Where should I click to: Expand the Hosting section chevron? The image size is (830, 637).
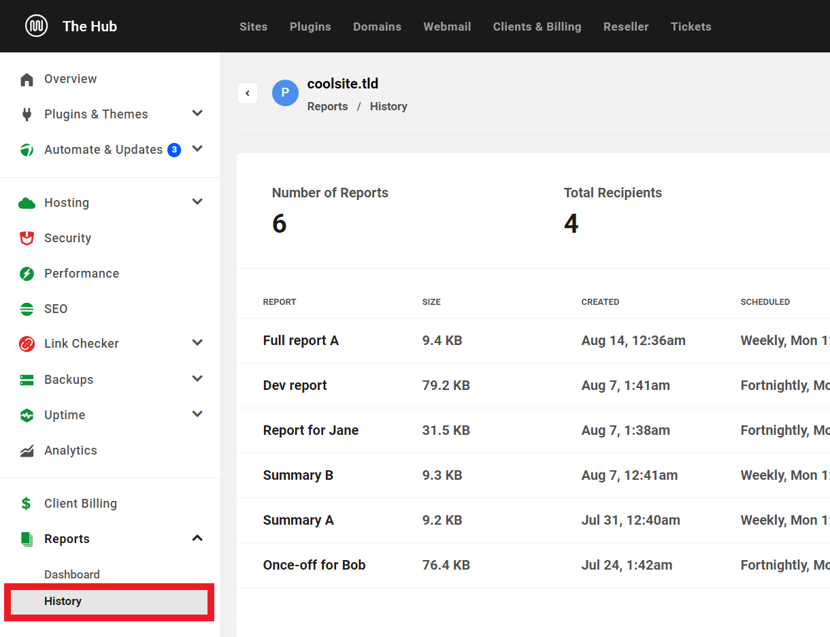pos(197,202)
